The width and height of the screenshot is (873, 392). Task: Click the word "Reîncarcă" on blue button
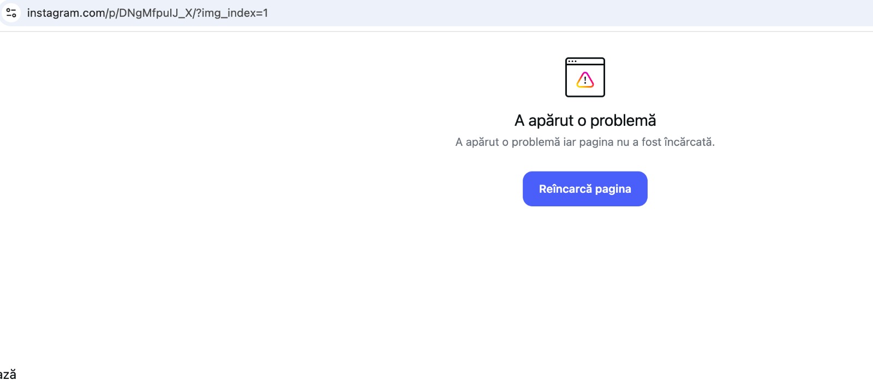565,189
